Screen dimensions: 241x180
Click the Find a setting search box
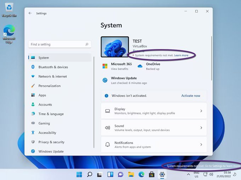point(57,44)
